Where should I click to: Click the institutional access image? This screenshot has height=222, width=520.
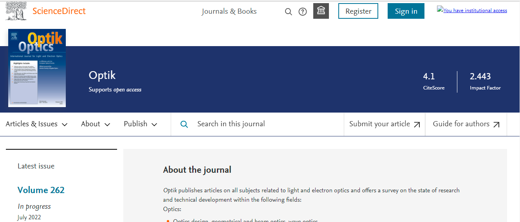pyautogui.click(x=472, y=11)
